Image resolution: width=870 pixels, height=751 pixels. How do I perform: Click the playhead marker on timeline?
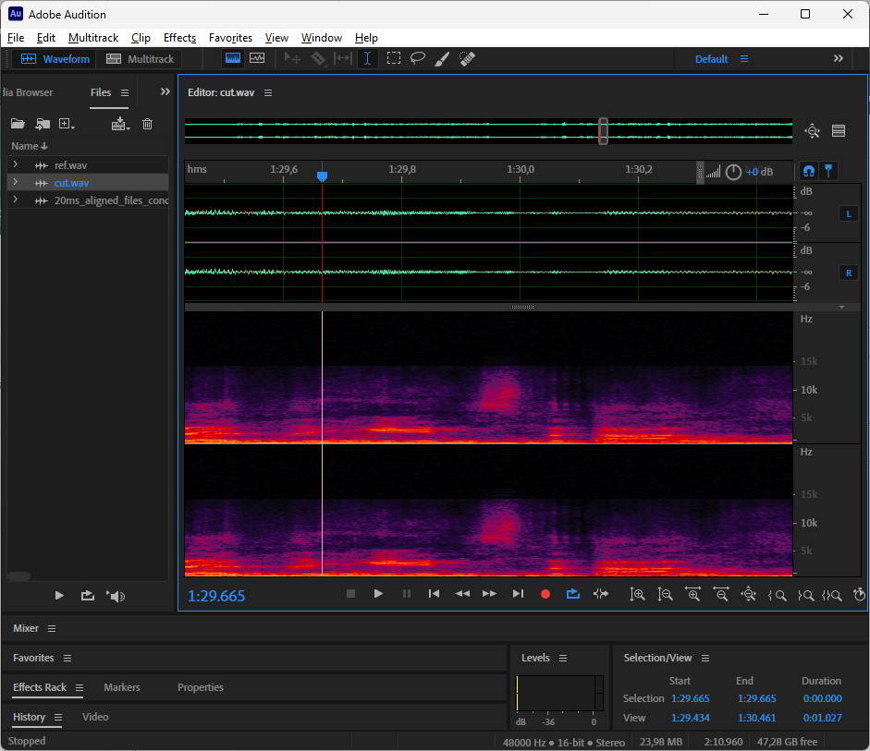point(322,175)
